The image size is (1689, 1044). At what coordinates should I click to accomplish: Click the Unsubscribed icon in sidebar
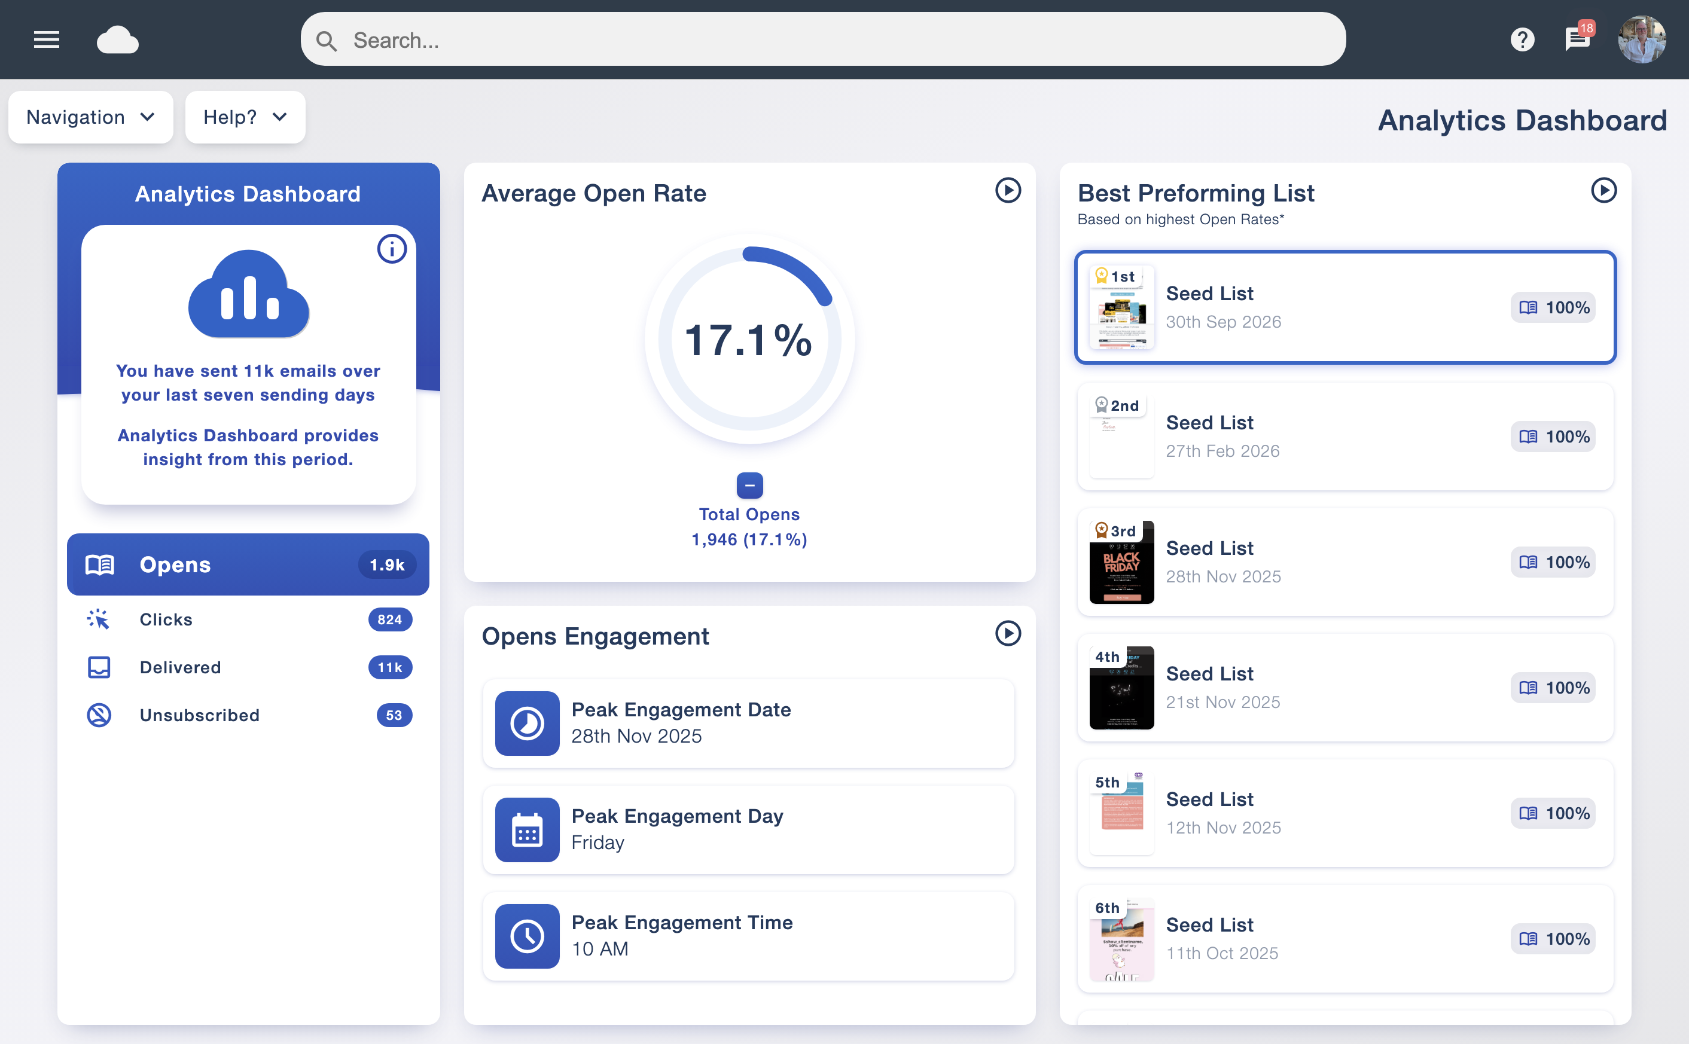pyautogui.click(x=99, y=715)
